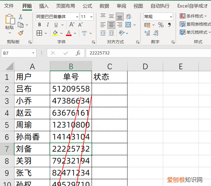211x186 pixels.
Task: Click the Select All corner triangle
Action: [x=10, y=66]
